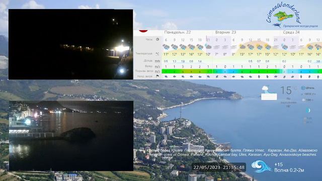The height and width of the screenshot is (181, 322).
Task: Click the current weather cloud icon beside 15°
Action: [x=269, y=93]
